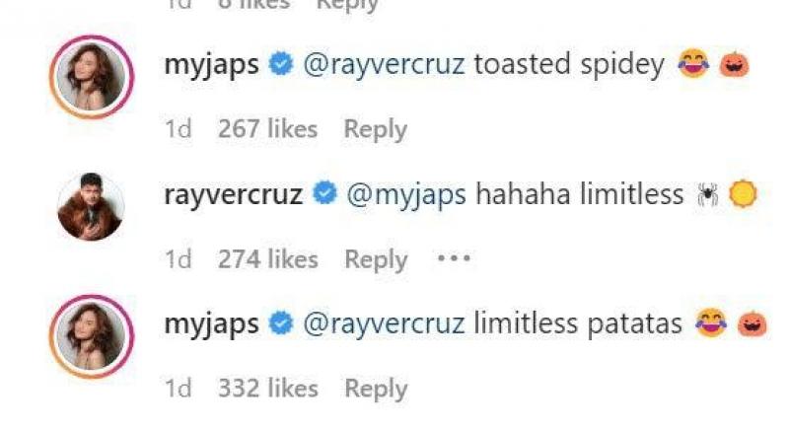Reply to the toasted spidey comment
Screen dimensions: 789x431
click(x=375, y=129)
